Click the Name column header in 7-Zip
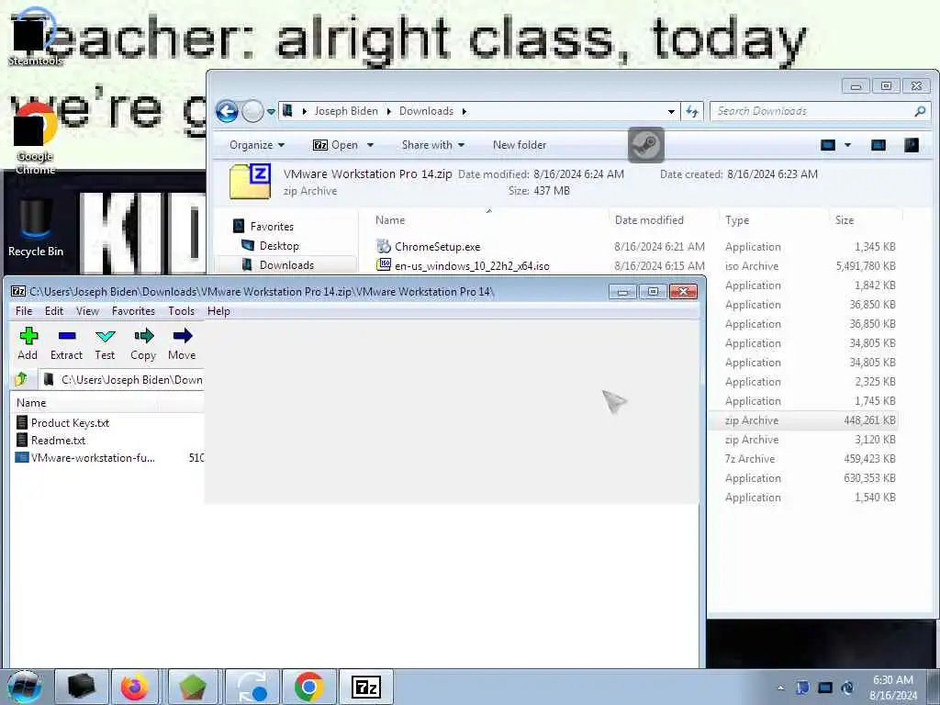 coord(31,403)
